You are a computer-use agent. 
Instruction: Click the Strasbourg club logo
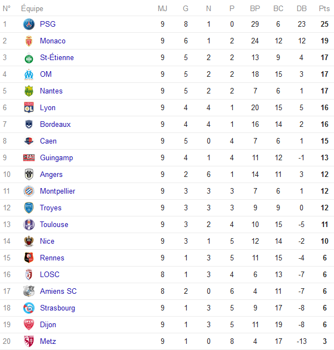click(29, 308)
